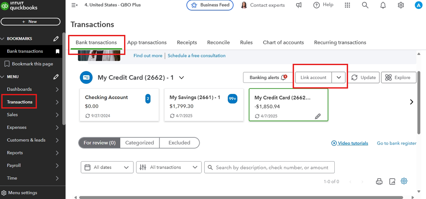Screen dimensions: 426x199
Task: Click the bookmark flag beside Bank transactions
Action: pos(57,51)
